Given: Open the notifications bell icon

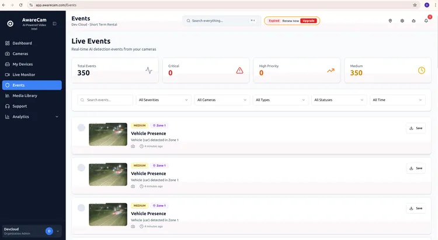Looking at the screenshot, I should (x=426, y=20).
